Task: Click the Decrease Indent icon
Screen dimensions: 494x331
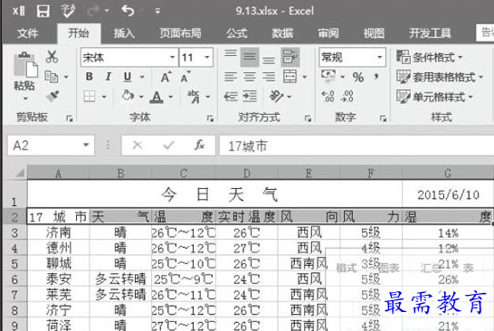Action: coord(231,97)
